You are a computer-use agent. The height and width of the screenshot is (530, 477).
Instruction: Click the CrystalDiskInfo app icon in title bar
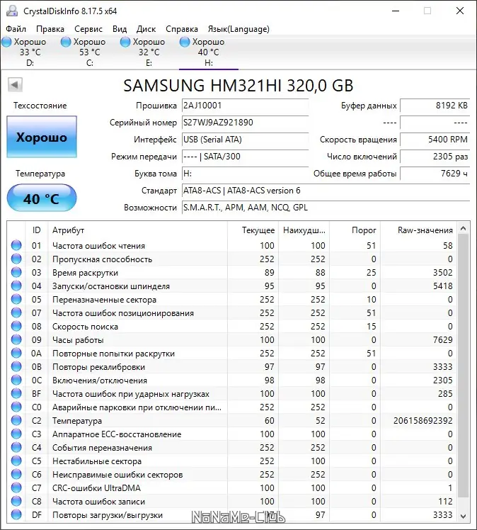tap(12, 11)
